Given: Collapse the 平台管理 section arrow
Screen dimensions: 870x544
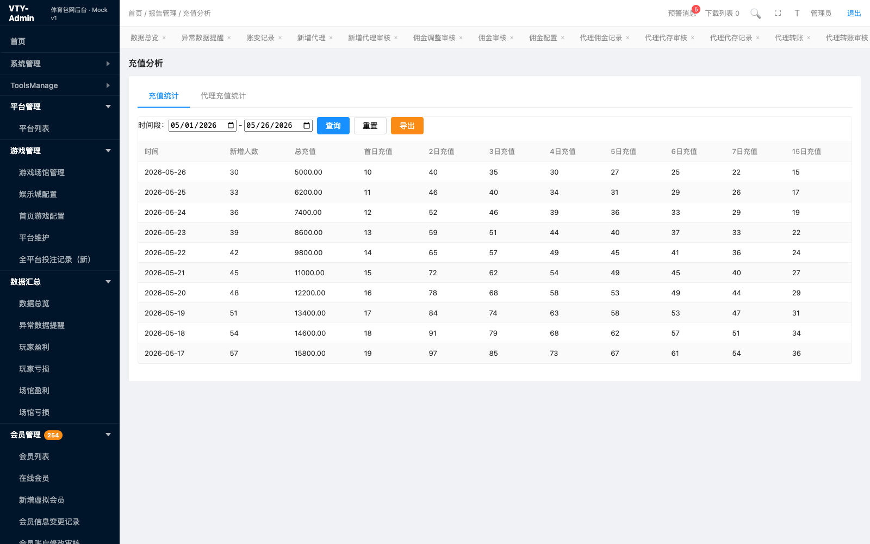Looking at the screenshot, I should (108, 107).
